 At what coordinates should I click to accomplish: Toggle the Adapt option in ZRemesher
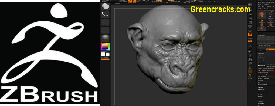(x=273, y=70)
